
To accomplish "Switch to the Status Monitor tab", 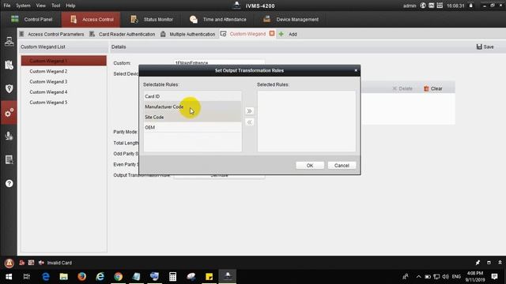I will coord(152,19).
